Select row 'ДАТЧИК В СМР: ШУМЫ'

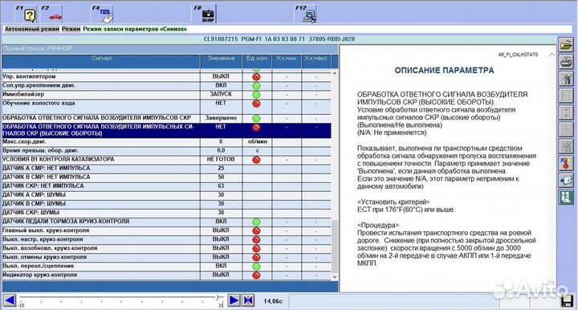(x=167, y=204)
